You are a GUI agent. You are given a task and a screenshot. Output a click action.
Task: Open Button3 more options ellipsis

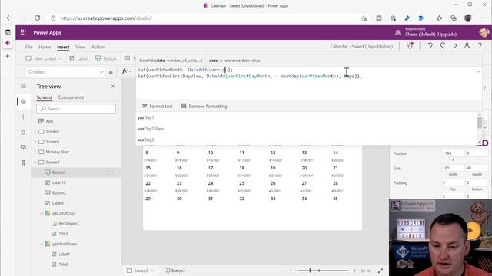click(111, 172)
